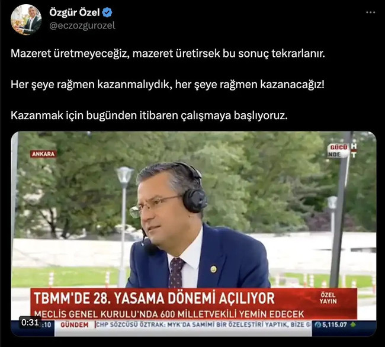Click the red ANKARA location tag in video

(x=43, y=154)
